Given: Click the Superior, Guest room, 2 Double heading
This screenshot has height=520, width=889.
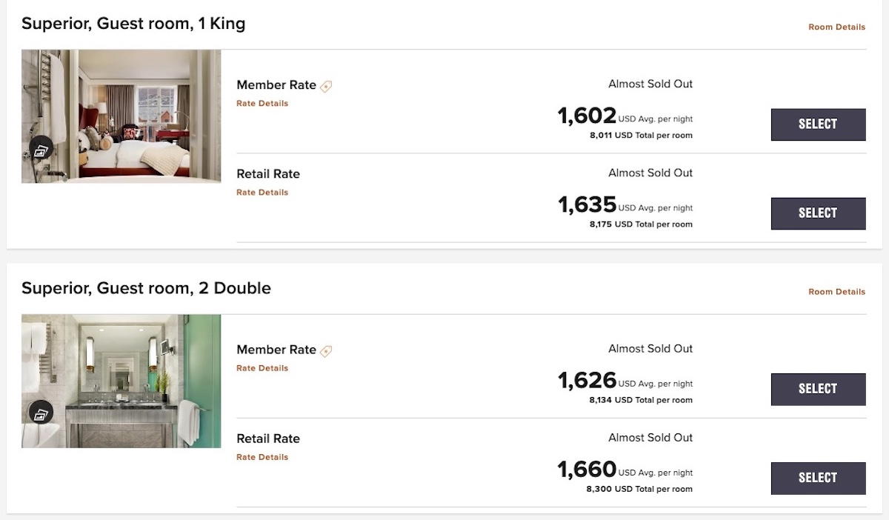Looking at the screenshot, I should point(146,288).
